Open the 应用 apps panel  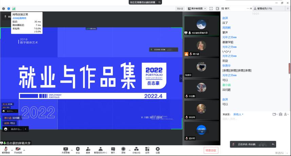tap(147, 149)
